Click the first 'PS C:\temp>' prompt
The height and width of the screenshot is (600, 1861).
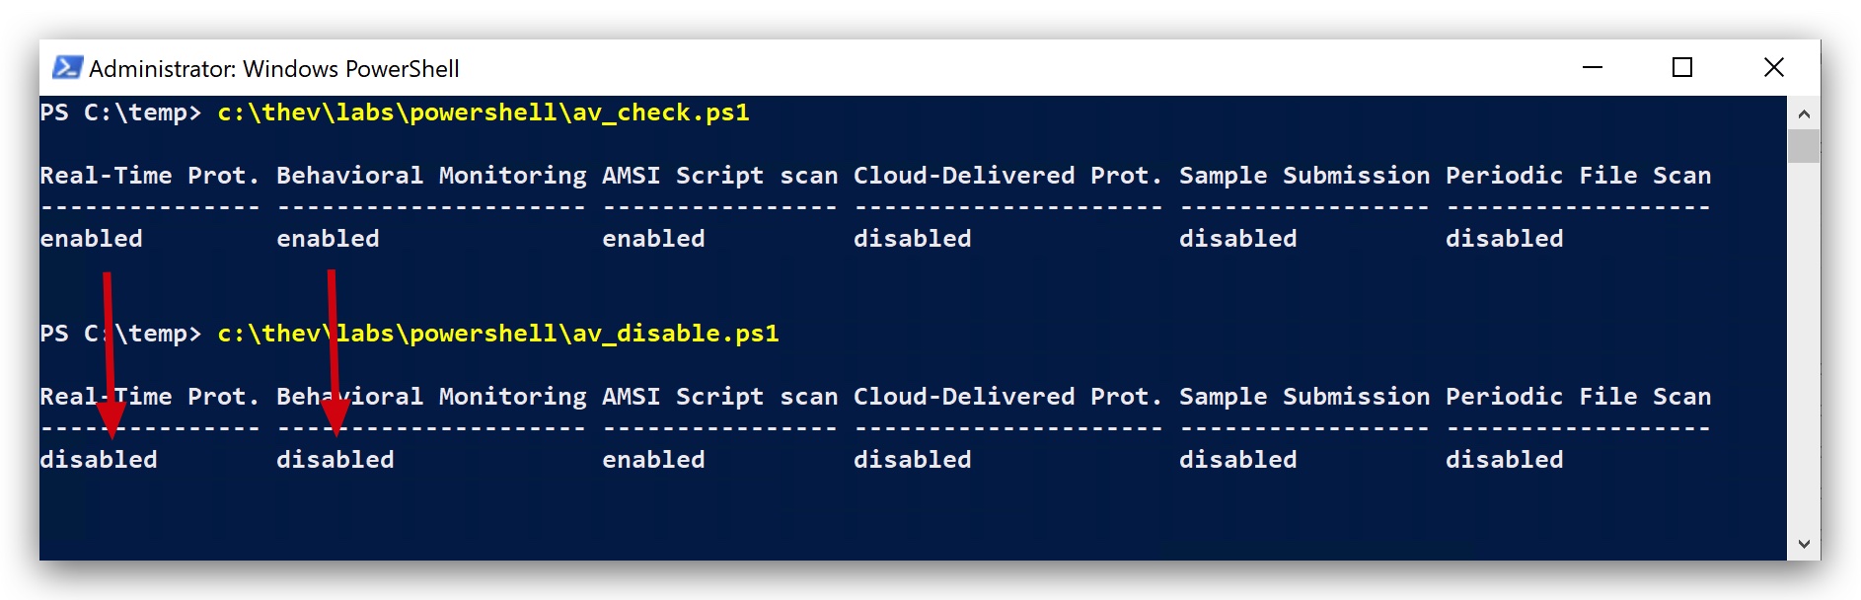coord(120,112)
